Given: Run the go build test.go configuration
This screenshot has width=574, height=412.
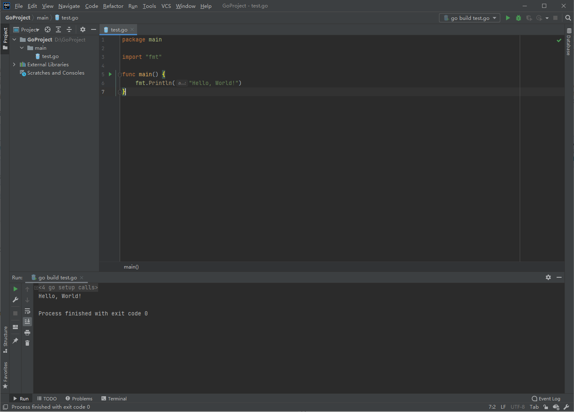Looking at the screenshot, I should coord(508,18).
